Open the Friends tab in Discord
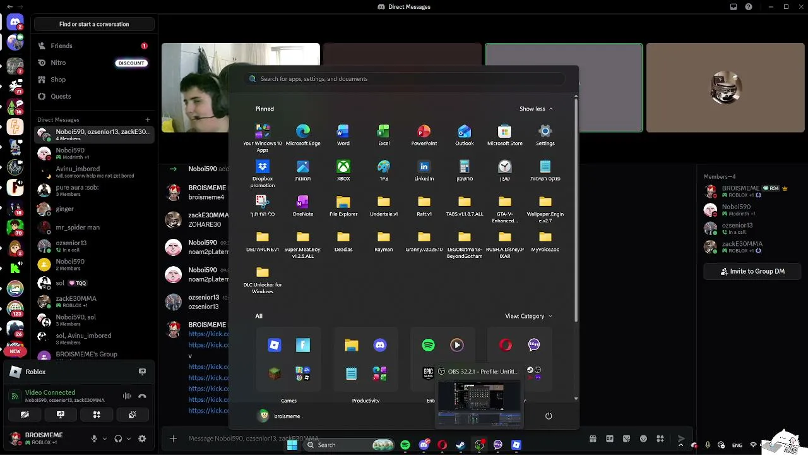 click(x=93, y=45)
